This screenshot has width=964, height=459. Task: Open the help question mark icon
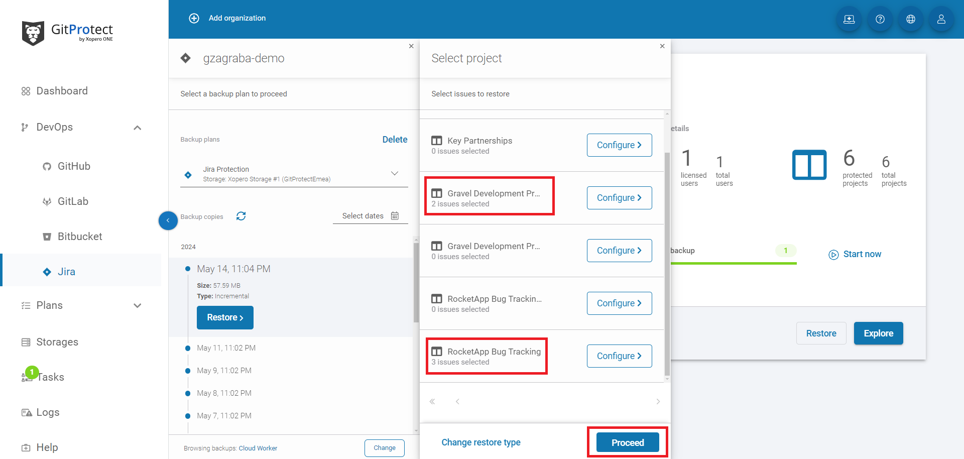point(880,19)
